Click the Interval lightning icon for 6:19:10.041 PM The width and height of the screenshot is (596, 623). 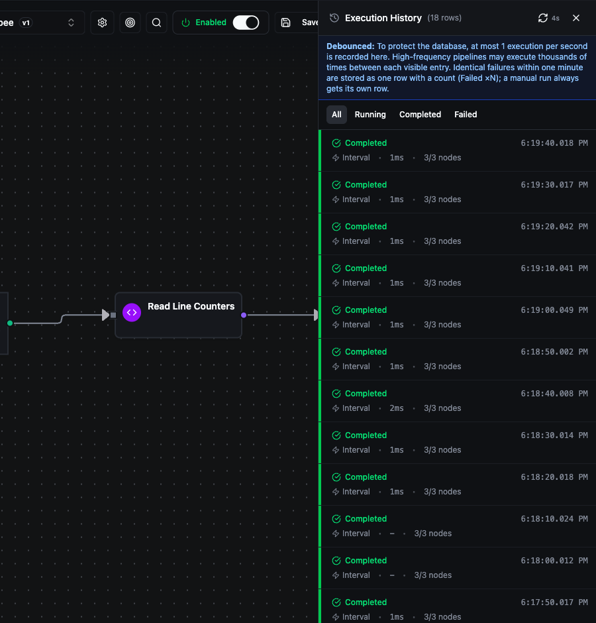(x=336, y=283)
